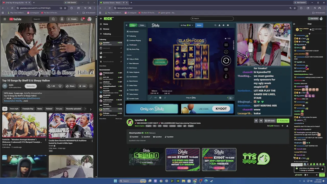The width and height of the screenshot is (327, 184).
Task: Open the Windows Start menu
Action: (x=115, y=181)
